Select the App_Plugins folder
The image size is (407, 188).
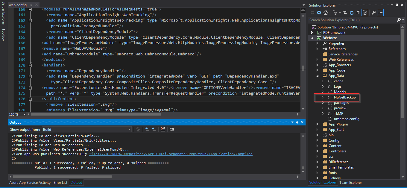click(338, 124)
